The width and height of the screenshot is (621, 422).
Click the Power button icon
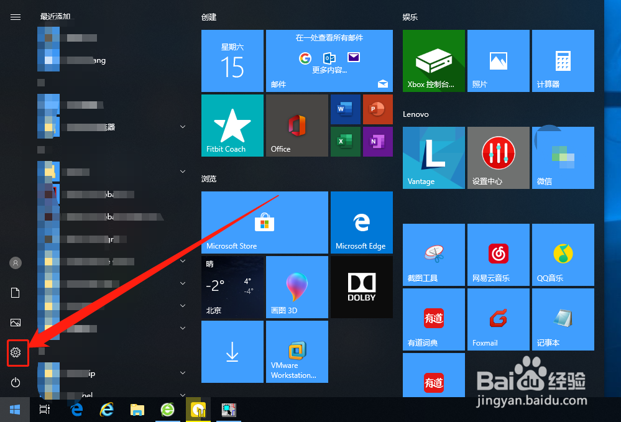tap(16, 382)
